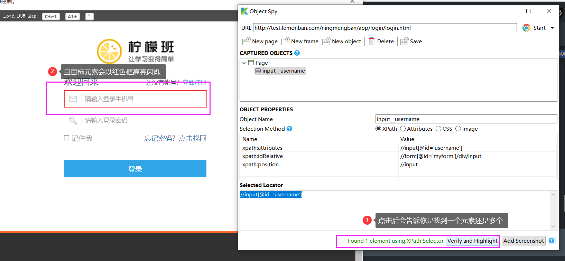Click the Selected Locator scrollbar up arrow

point(553,194)
